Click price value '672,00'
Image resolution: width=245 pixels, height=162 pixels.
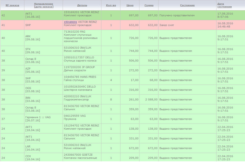click(x=133, y=148)
